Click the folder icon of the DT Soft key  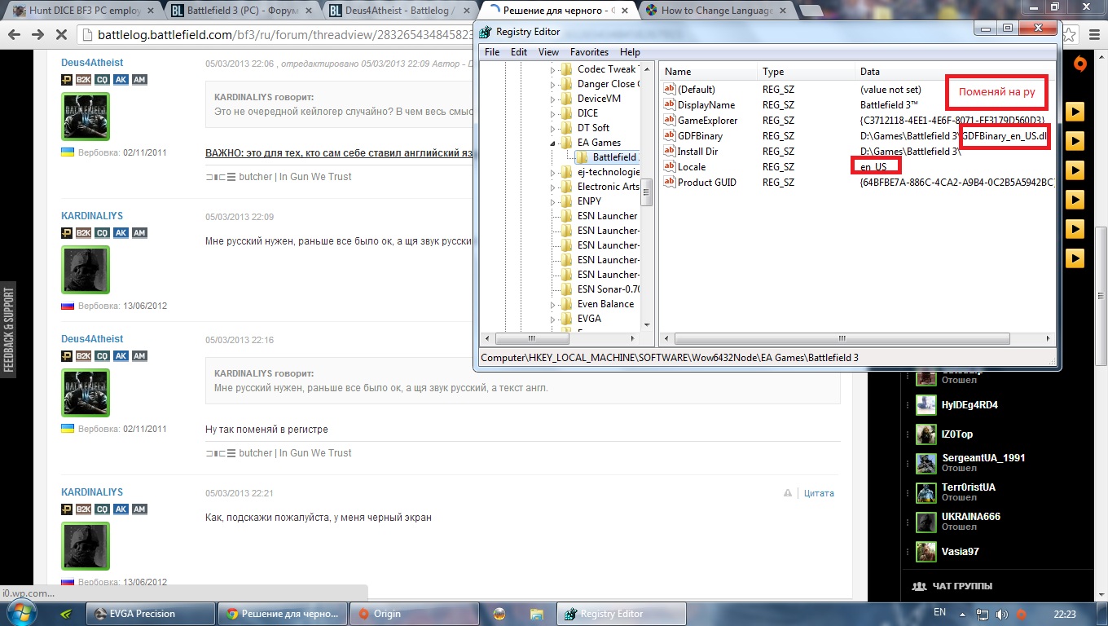567,128
